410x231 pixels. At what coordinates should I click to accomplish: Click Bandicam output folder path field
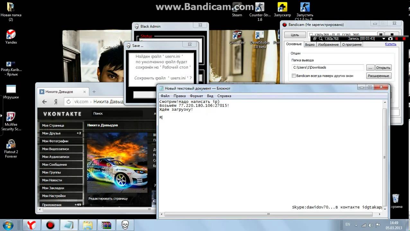click(x=328, y=68)
